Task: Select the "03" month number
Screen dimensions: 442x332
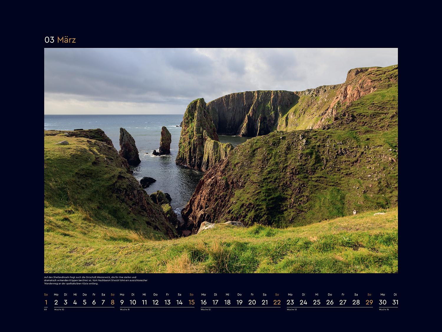Action: click(x=49, y=40)
